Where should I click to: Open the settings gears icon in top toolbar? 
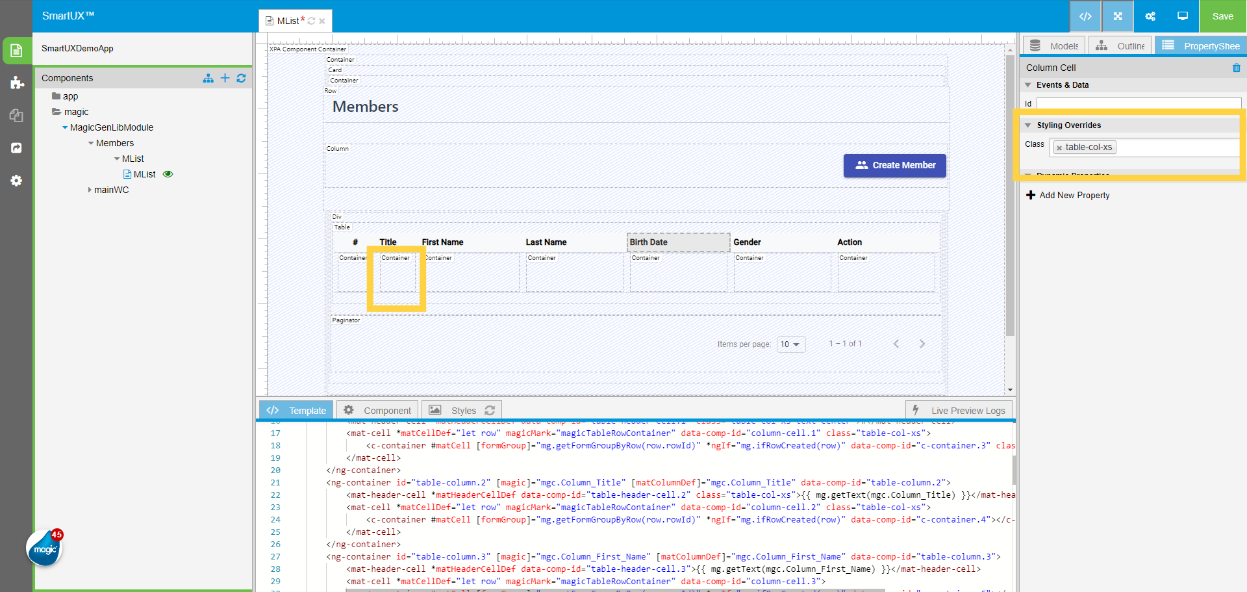(x=1150, y=16)
